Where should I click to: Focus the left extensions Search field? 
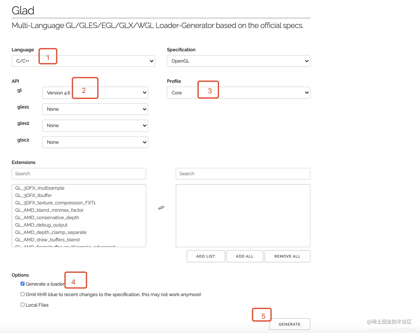tap(79, 174)
